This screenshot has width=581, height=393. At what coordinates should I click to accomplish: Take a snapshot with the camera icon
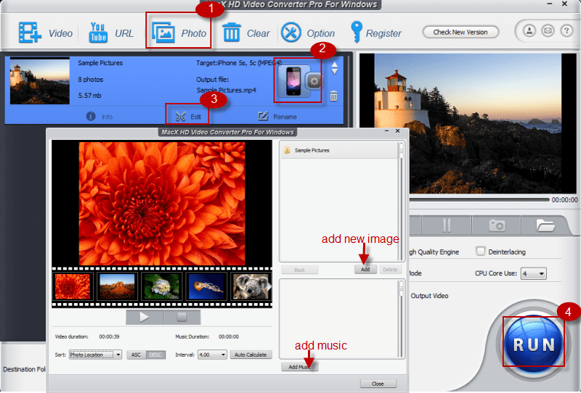497,225
